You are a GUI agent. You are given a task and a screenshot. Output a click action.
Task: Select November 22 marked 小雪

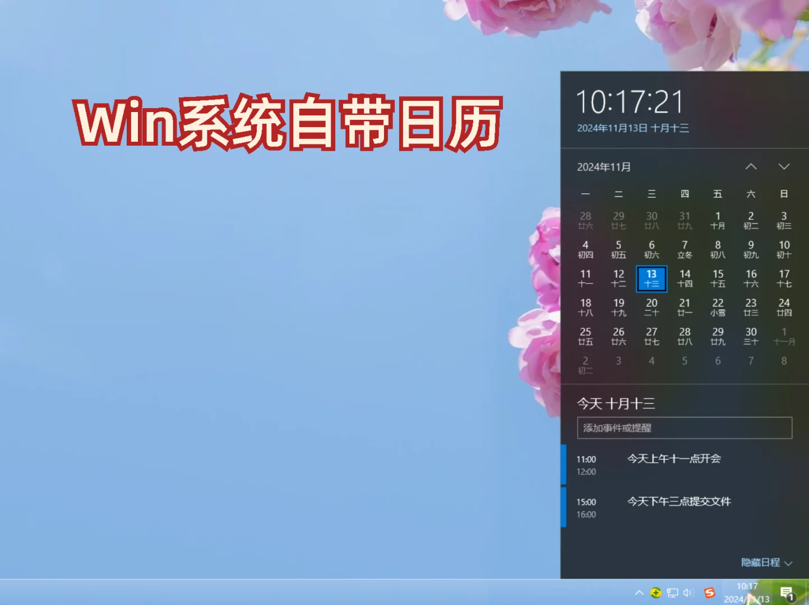click(718, 307)
